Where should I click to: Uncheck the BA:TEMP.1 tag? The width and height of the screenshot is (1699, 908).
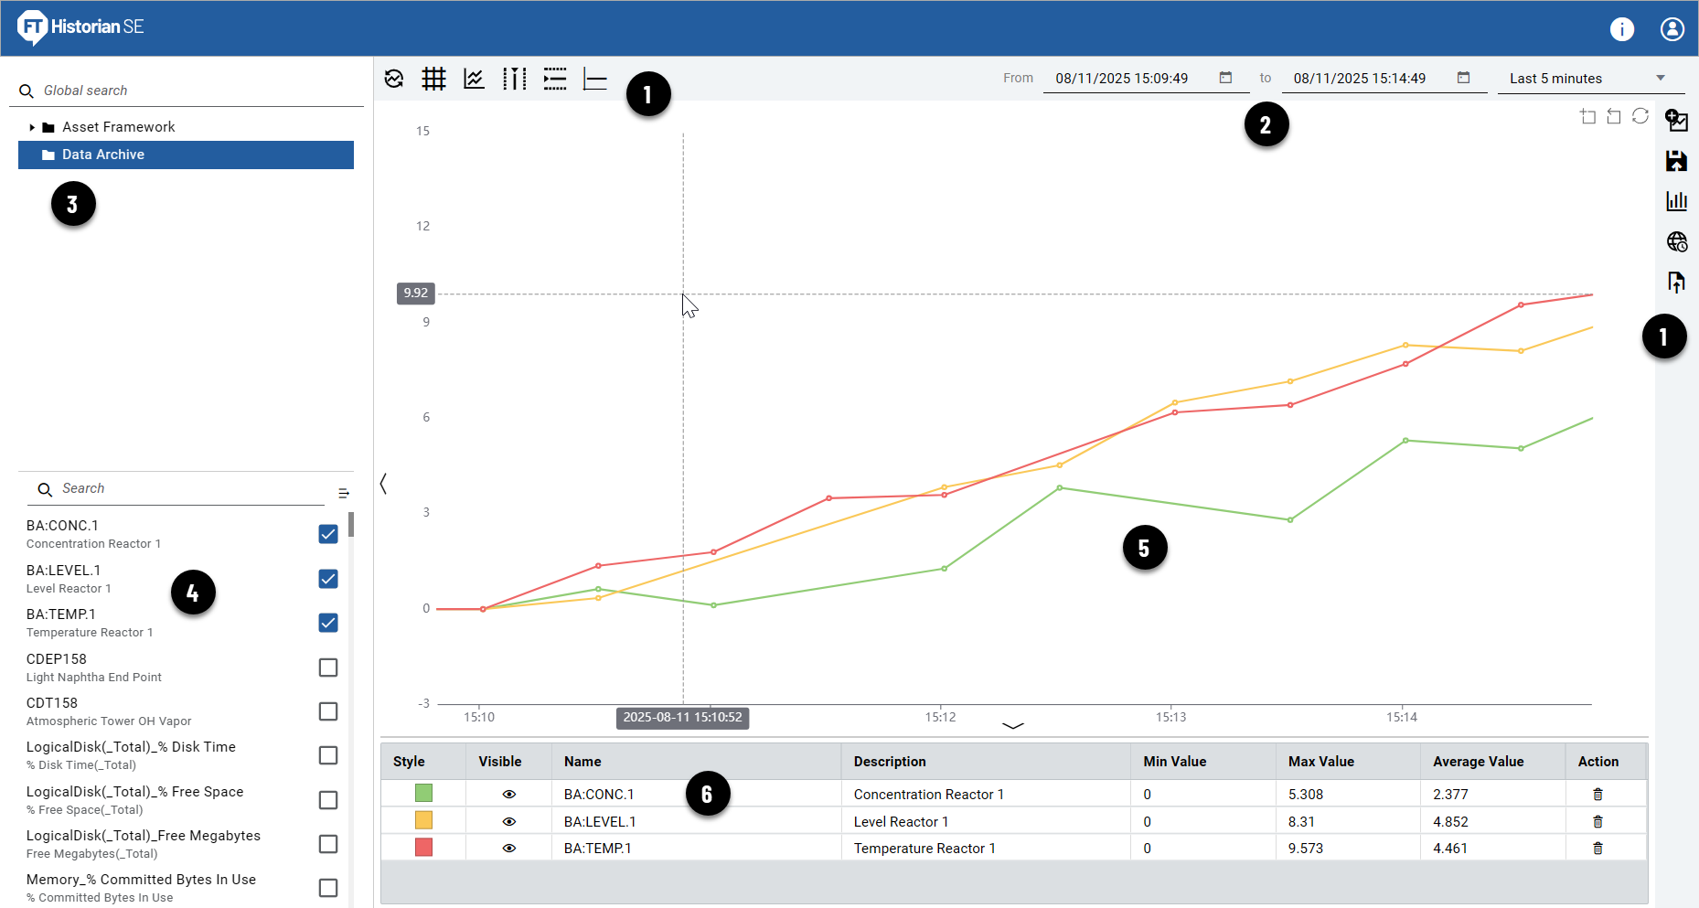(x=327, y=623)
